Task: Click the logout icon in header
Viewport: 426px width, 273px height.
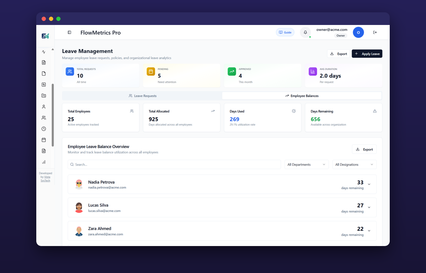Action: 375,32
